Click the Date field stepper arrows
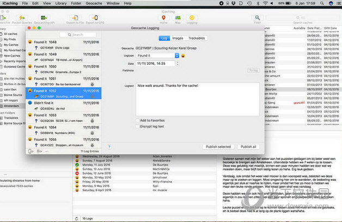342x222 pixels. click(x=178, y=64)
